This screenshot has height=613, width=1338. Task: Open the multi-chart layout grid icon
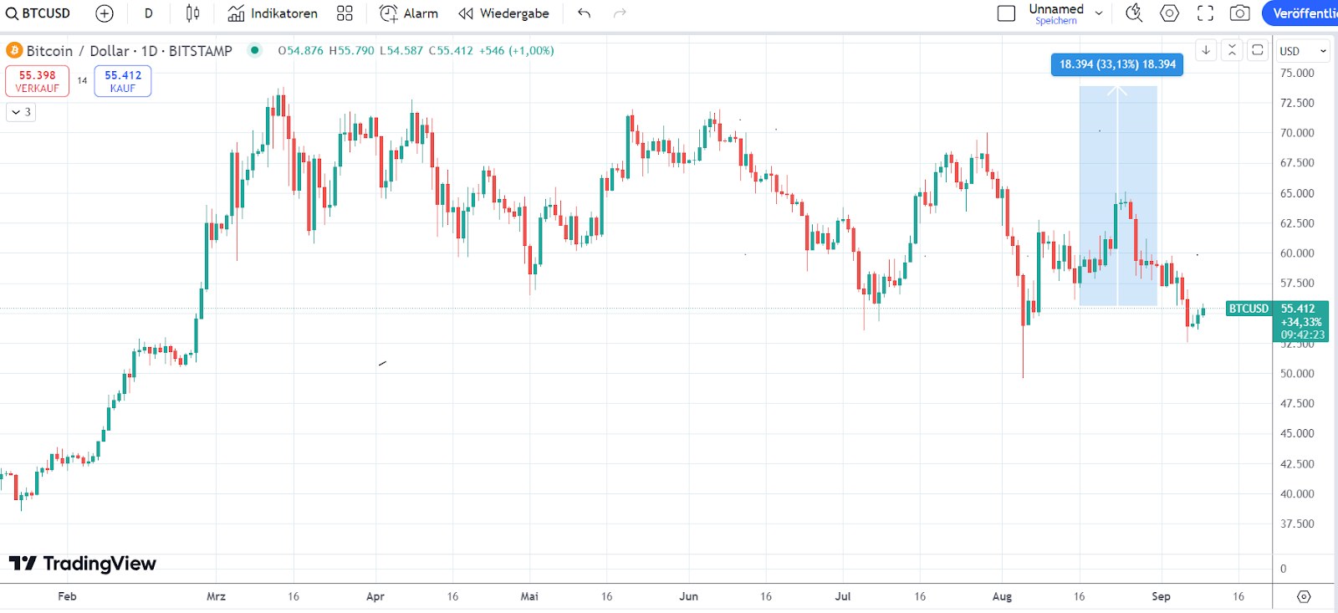tap(344, 13)
